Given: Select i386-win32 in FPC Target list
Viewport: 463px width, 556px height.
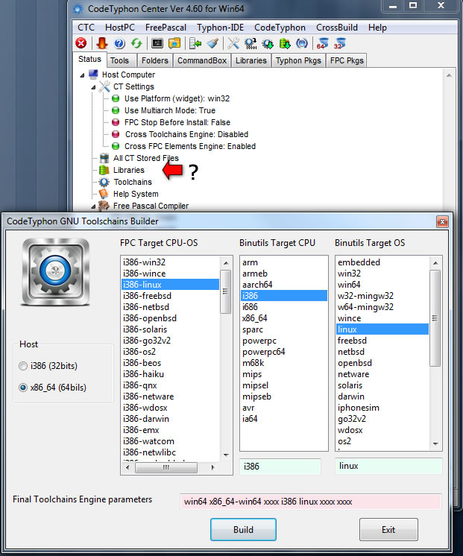Looking at the screenshot, I should coord(170,262).
